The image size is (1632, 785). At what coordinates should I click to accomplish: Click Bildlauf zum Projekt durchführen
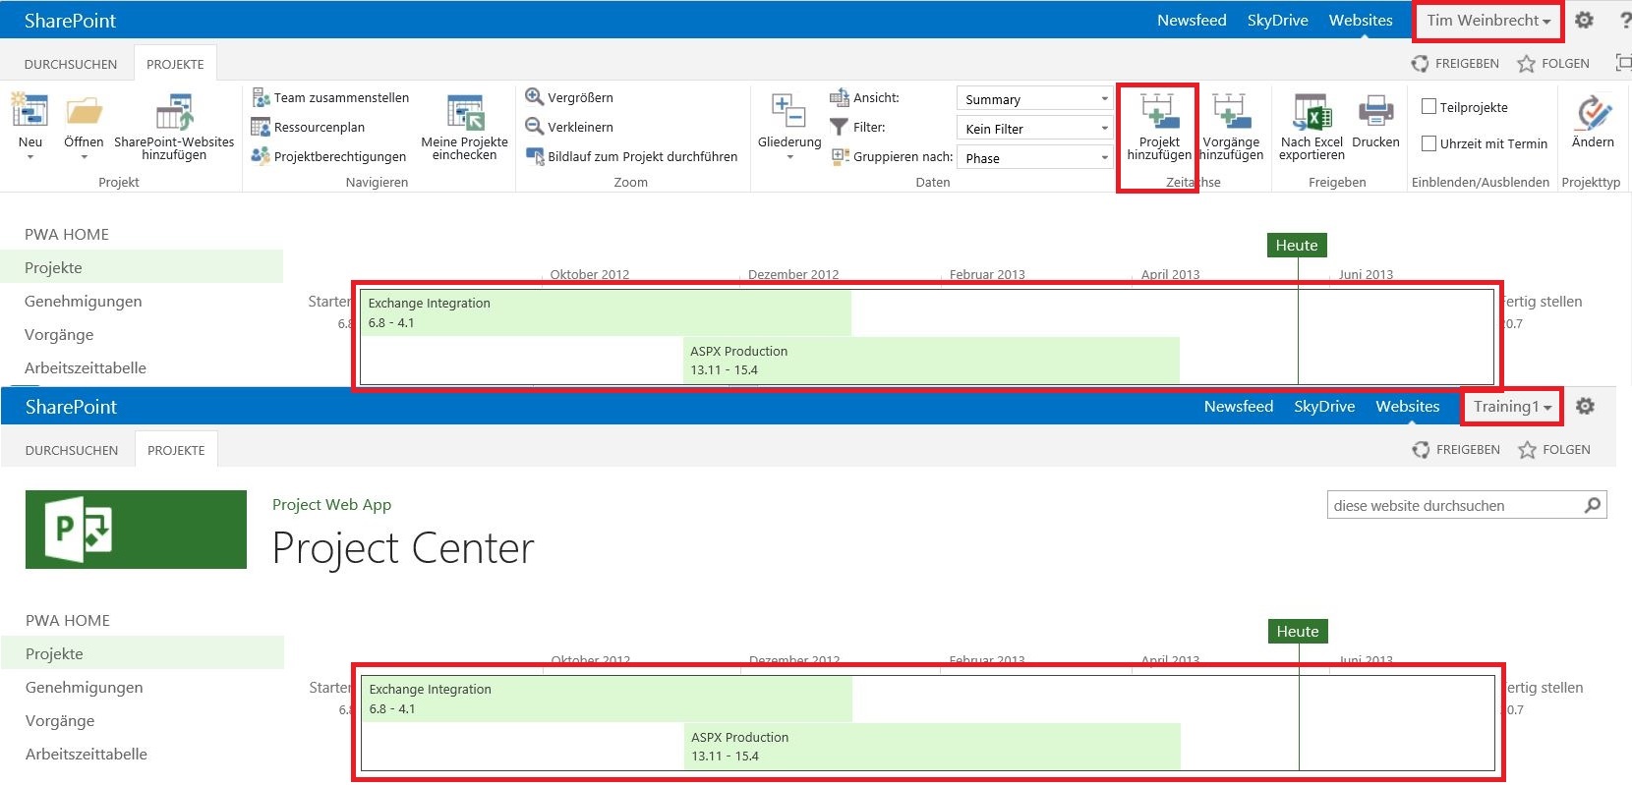tap(631, 156)
